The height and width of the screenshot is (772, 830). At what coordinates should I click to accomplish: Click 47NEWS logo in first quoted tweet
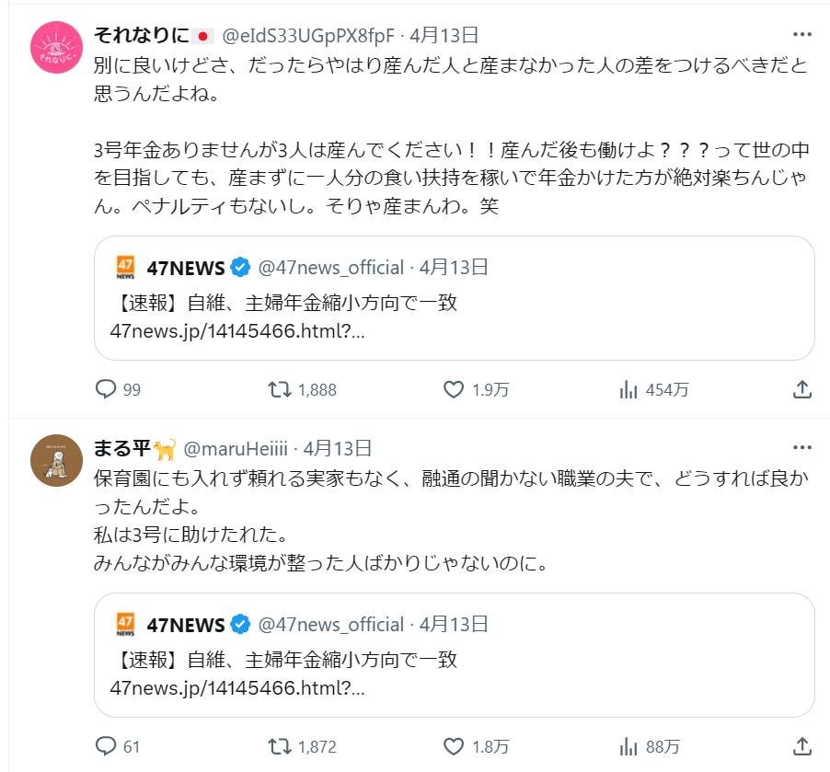click(126, 268)
